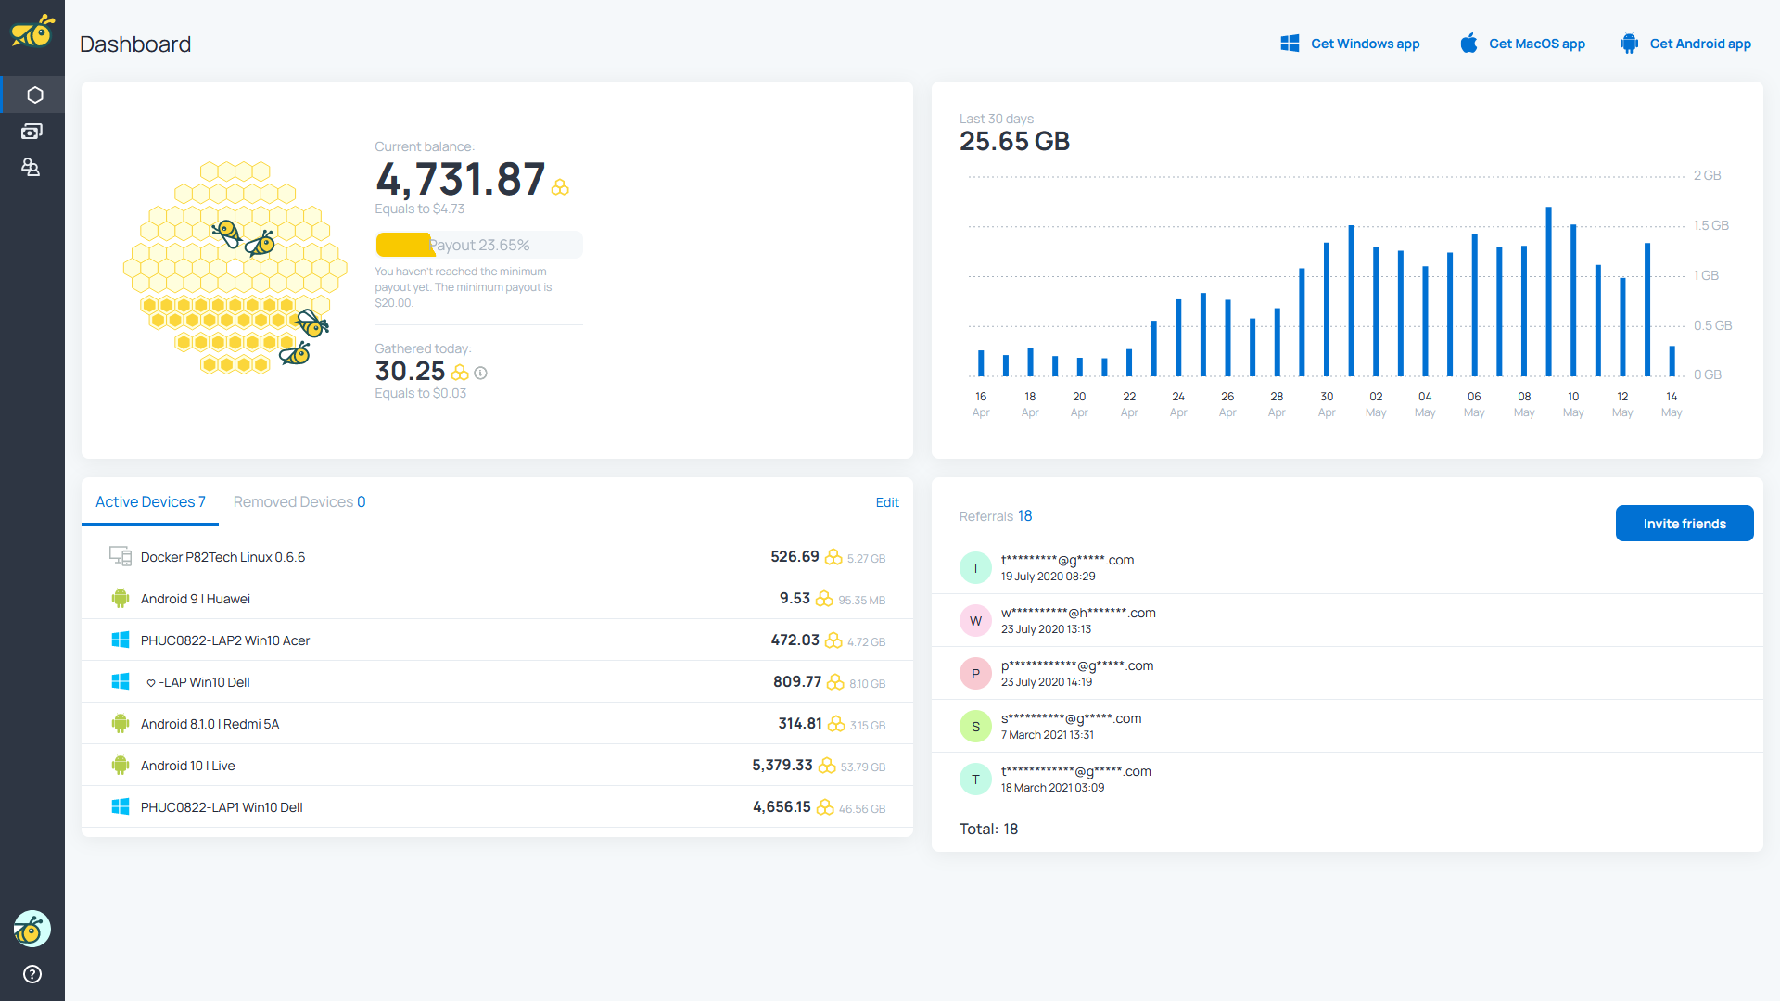Image resolution: width=1780 pixels, height=1001 pixels.
Task: Click the 4,656.15 credits value
Action: (782, 806)
